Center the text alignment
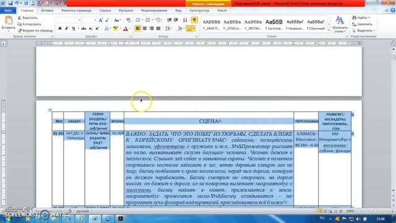This screenshot has width=396, height=223. coord(145,28)
